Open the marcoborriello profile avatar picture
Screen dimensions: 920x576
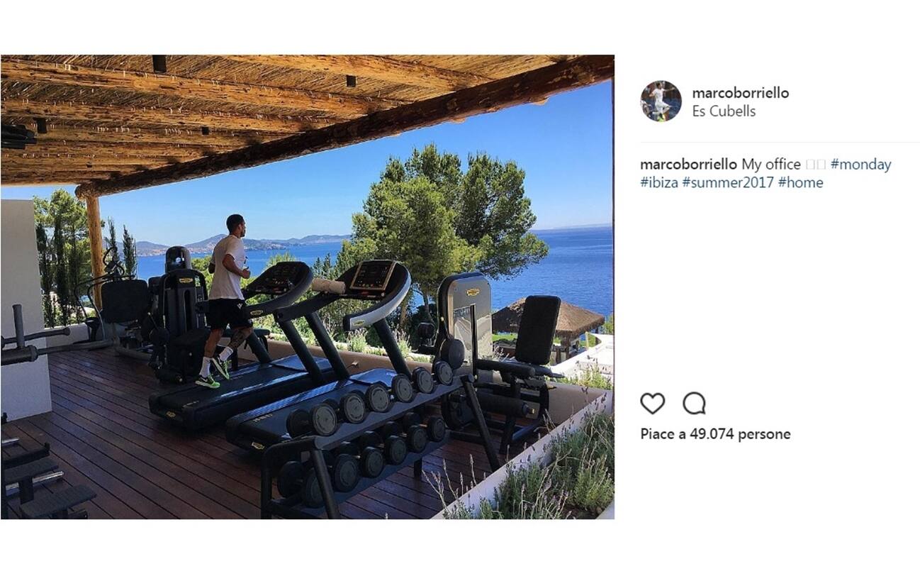pyautogui.click(x=661, y=101)
